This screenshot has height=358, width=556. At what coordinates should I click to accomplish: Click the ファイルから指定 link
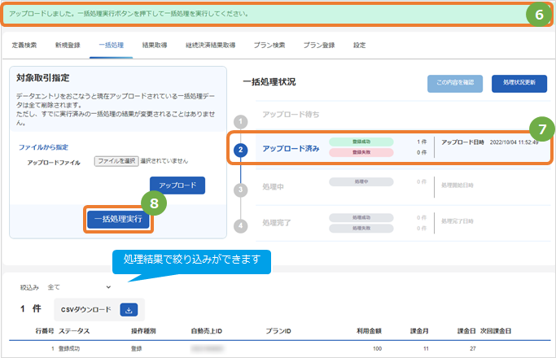(x=43, y=147)
